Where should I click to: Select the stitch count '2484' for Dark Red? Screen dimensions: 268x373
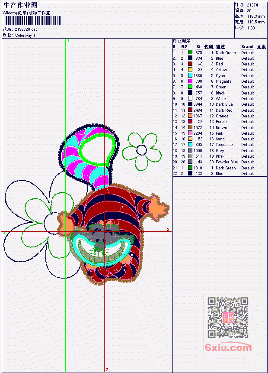[198, 110]
